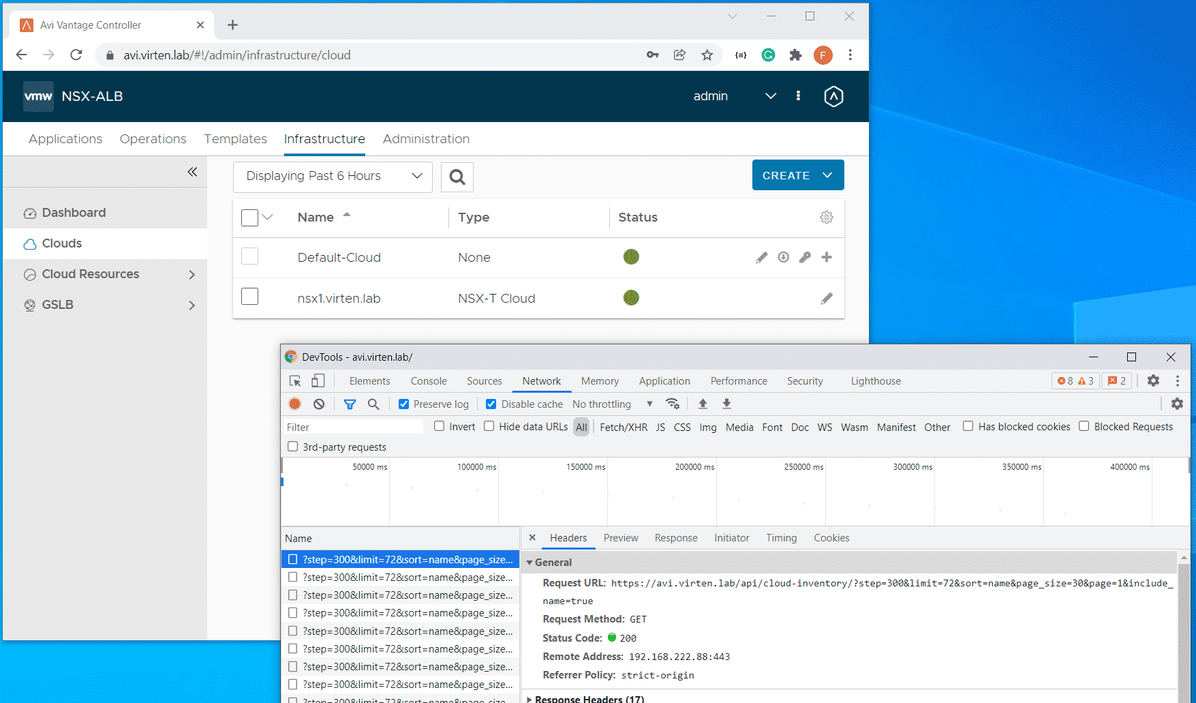Uncheck Preserve log checkbox
The width and height of the screenshot is (1196, 703).
[403, 404]
